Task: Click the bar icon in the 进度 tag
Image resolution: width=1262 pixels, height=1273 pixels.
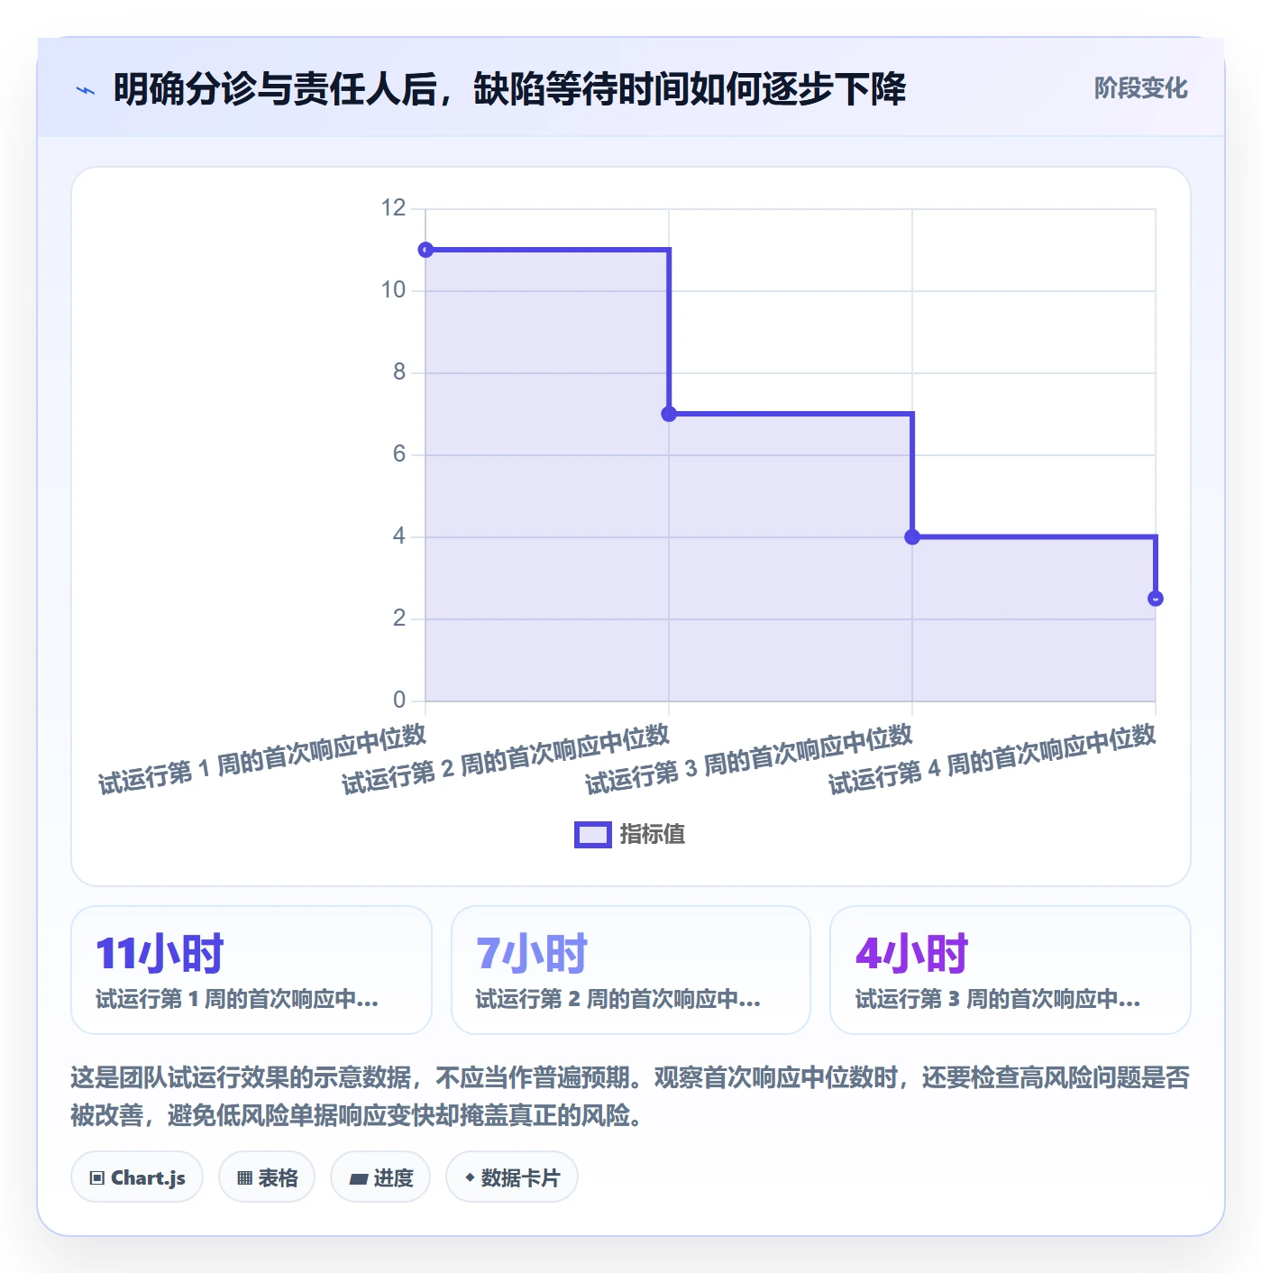Action: pyautogui.click(x=358, y=1178)
